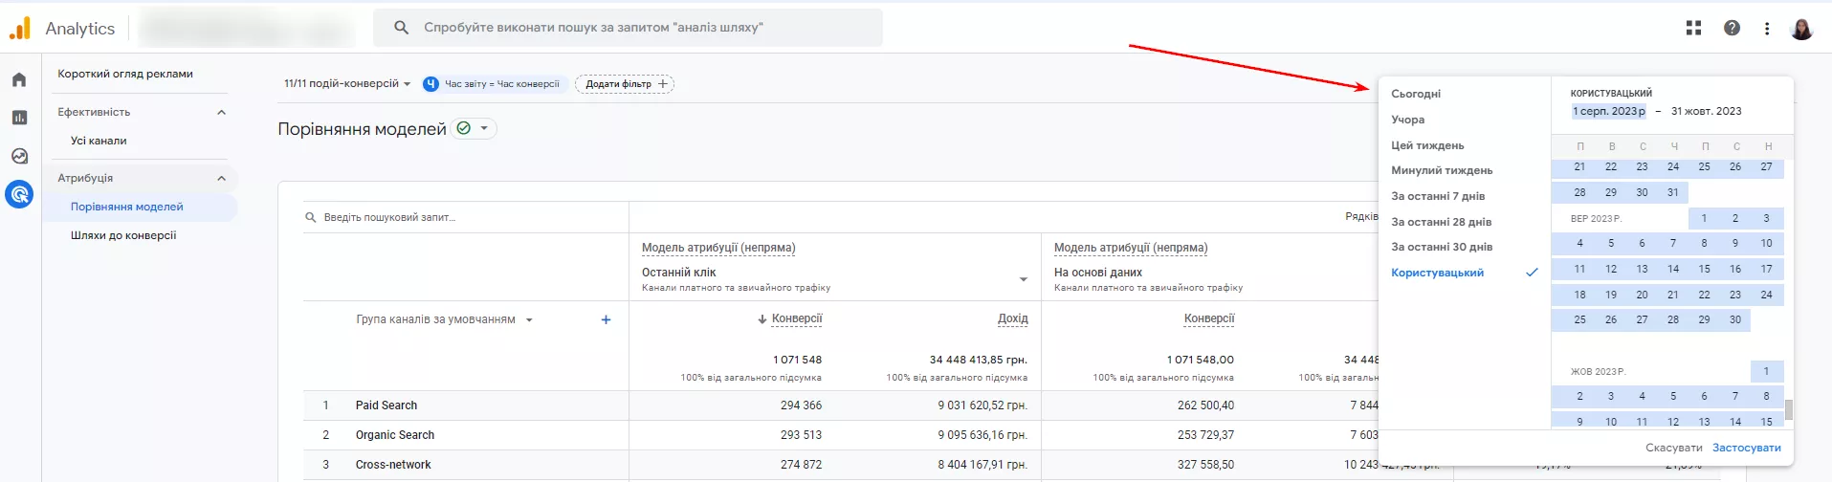Open the three-dot more options menu

click(x=1767, y=28)
